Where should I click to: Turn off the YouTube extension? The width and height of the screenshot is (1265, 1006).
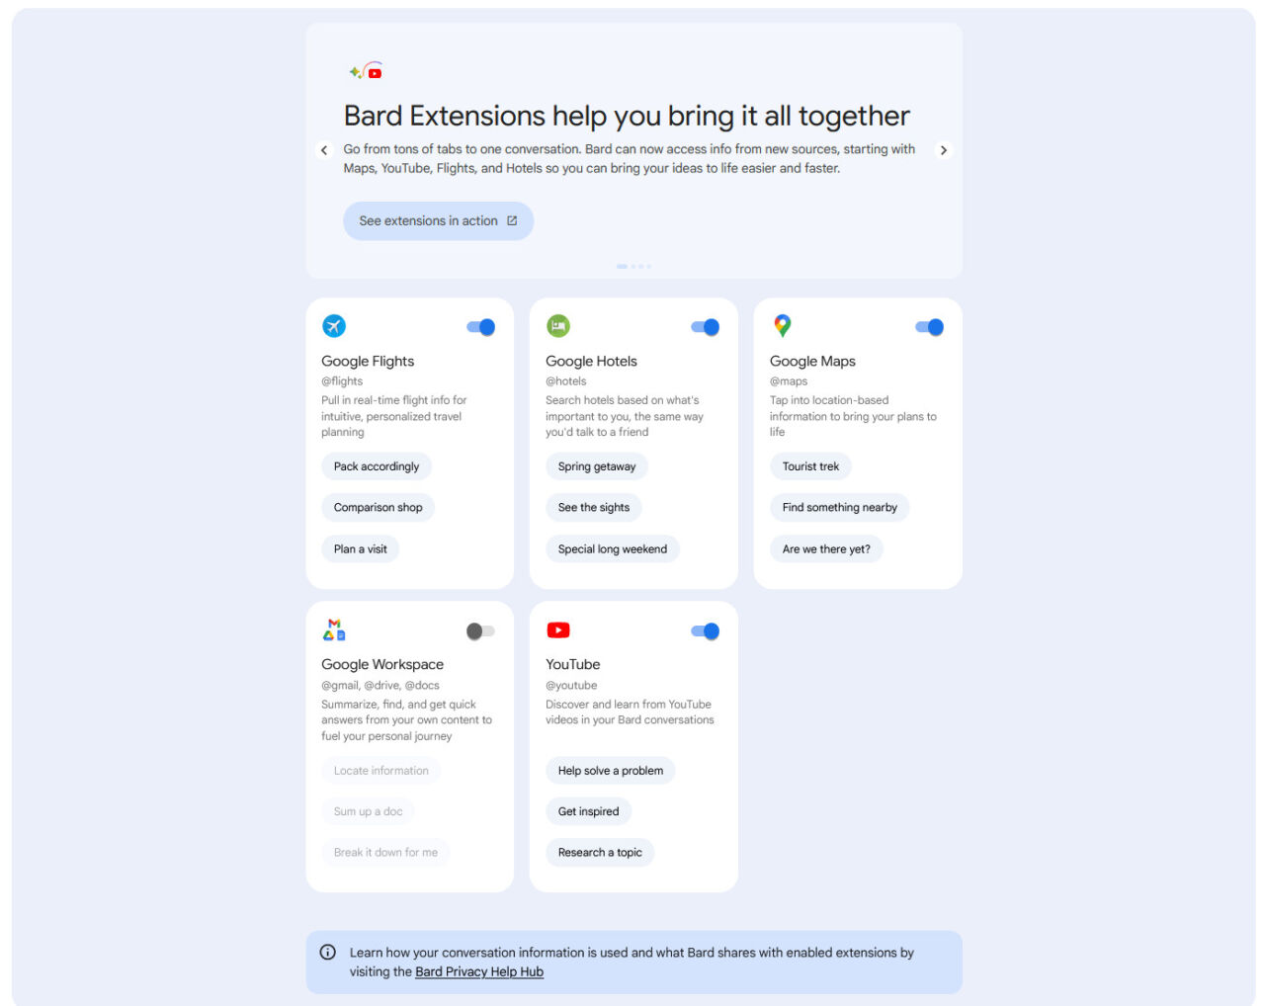pos(704,629)
